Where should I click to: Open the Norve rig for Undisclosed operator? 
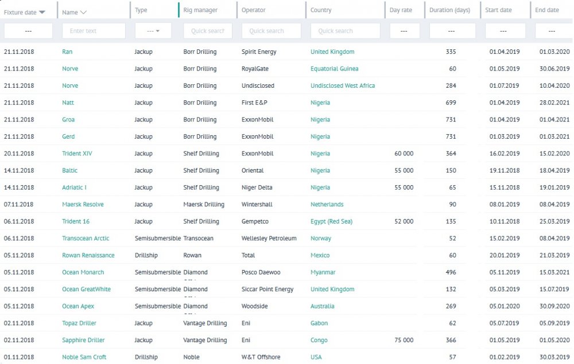[70, 85]
